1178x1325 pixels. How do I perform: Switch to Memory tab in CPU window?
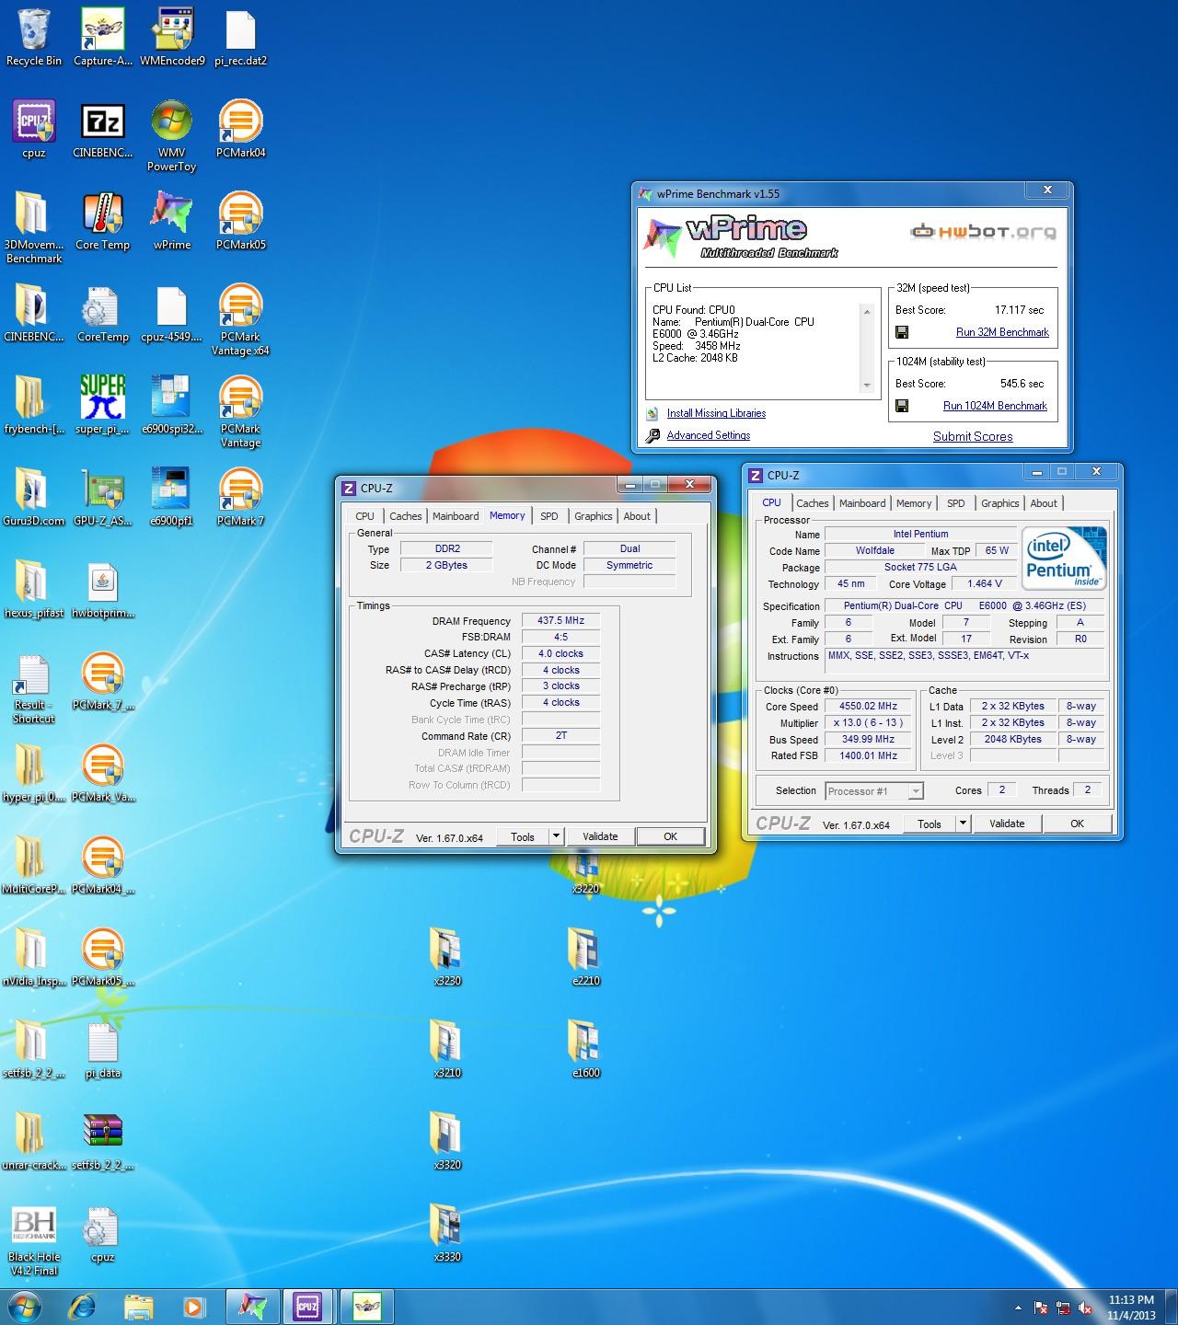[x=914, y=503]
